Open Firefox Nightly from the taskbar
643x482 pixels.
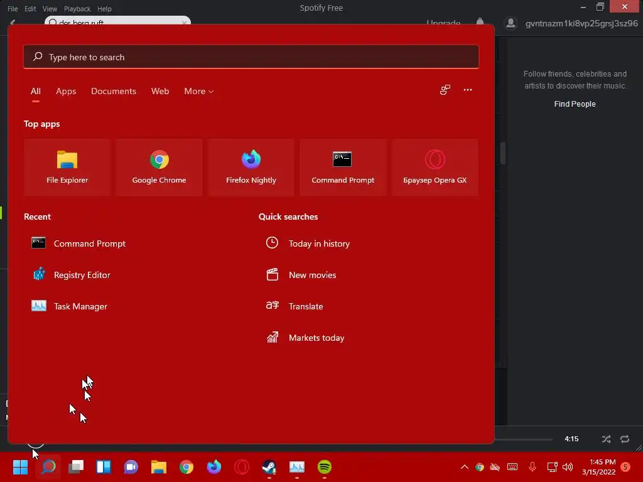pos(213,467)
